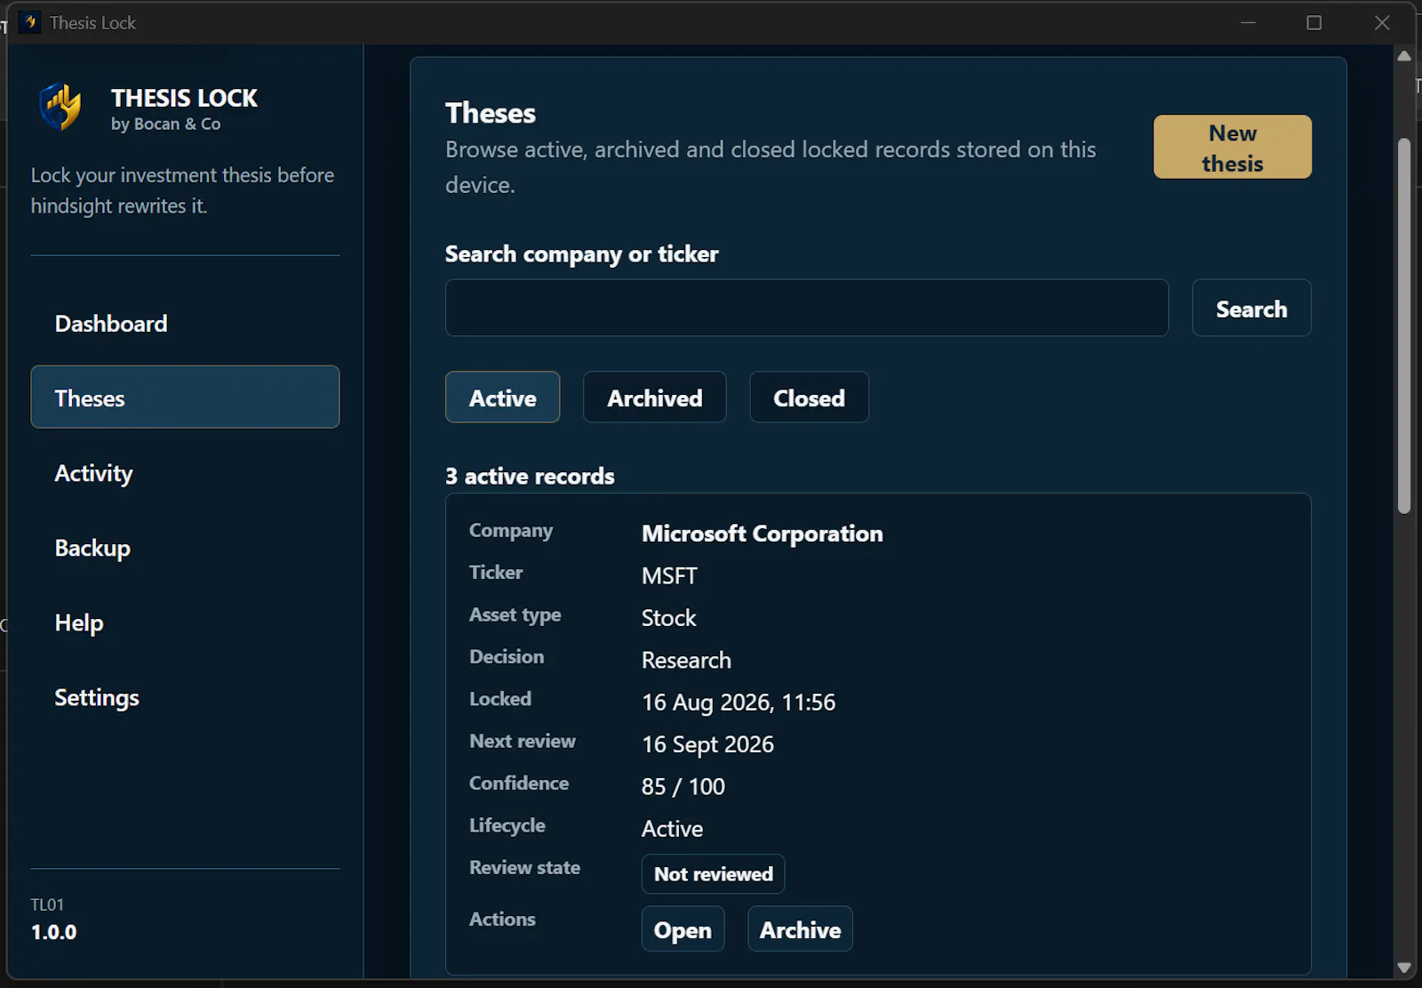Focus the company or ticker search field

point(807,308)
